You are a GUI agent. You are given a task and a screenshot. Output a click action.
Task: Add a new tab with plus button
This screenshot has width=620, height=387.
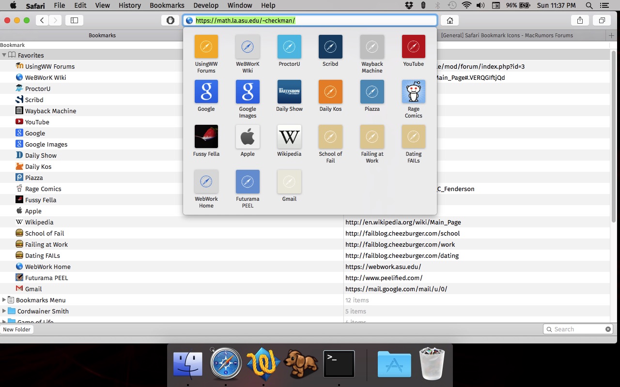(x=612, y=35)
